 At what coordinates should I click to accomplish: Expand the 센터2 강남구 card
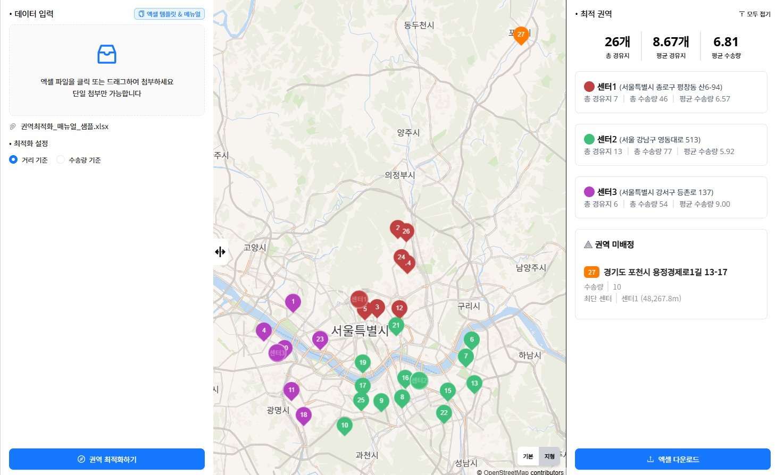pyautogui.click(x=671, y=145)
